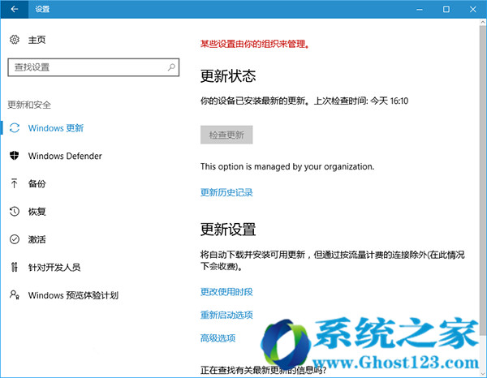Close the 设置 window
Viewport: 487px width, 378px height.
(473, 9)
